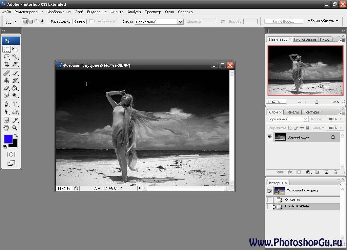Select the Crop tool
Screen dimensions: 347x250
[x=6, y=64]
